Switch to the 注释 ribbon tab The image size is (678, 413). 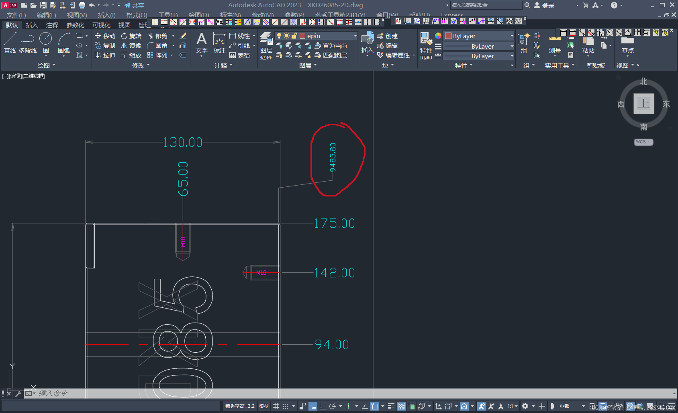(52, 25)
